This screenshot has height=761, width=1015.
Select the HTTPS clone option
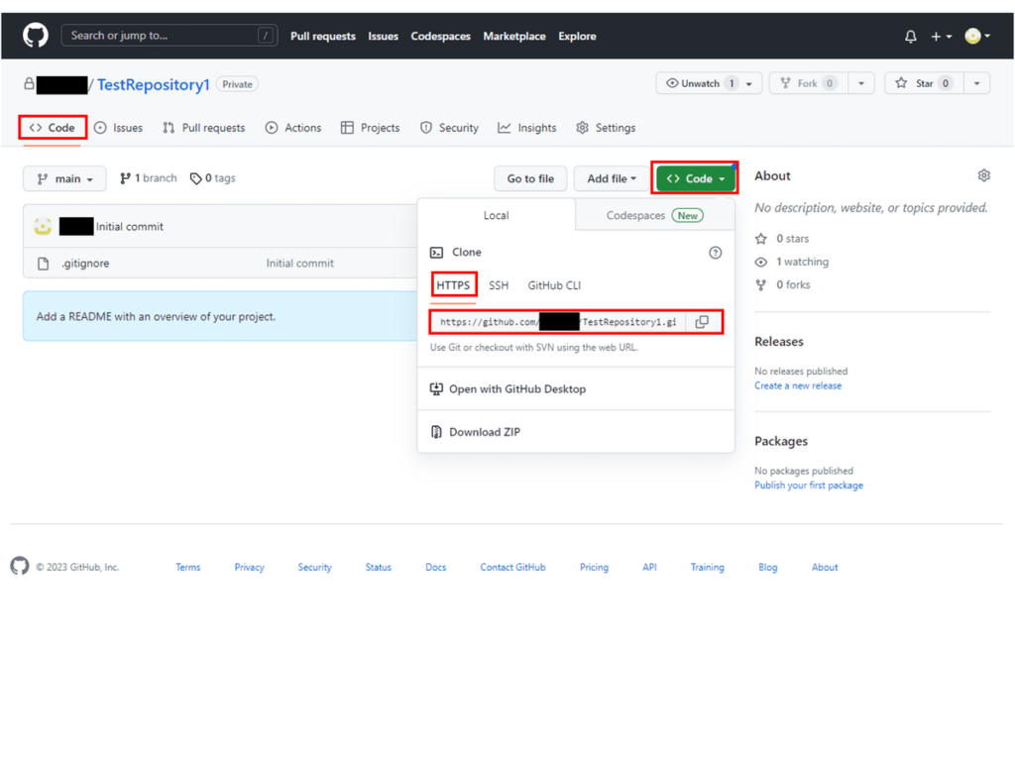pyautogui.click(x=453, y=285)
